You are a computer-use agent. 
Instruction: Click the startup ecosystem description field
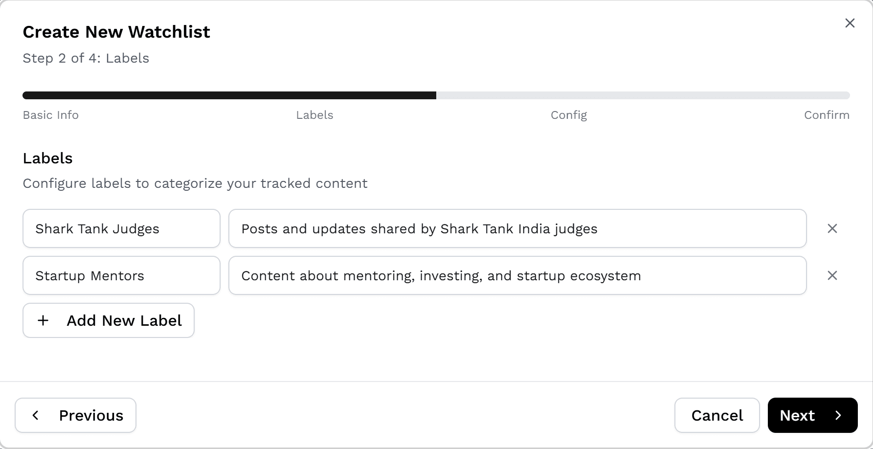click(517, 275)
